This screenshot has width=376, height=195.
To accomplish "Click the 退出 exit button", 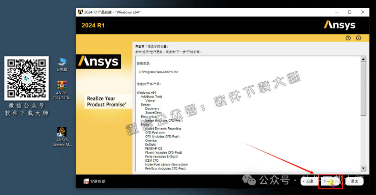I will [354, 181].
